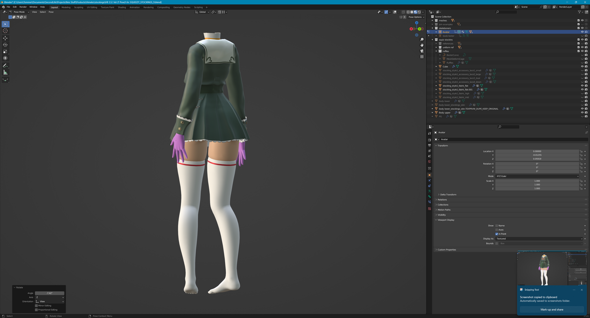Viewport: 590px width, 318px height.
Task: Select the Cursor tool in left toolbar
Action: [x=5, y=31]
